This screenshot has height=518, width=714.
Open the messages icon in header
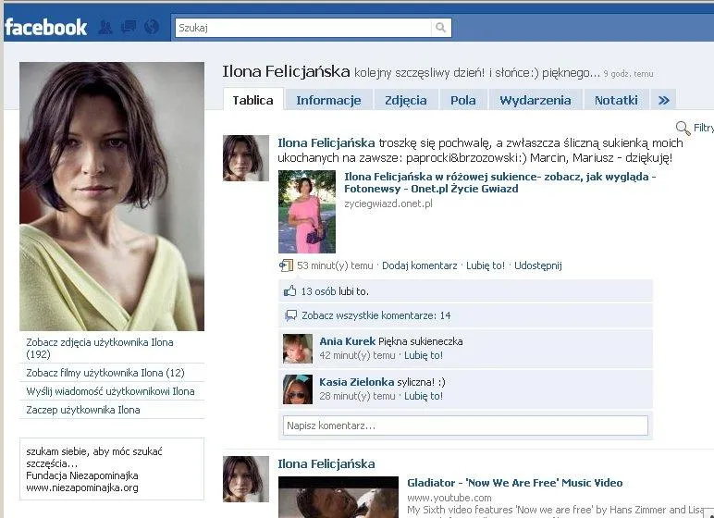(x=129, y=27)
